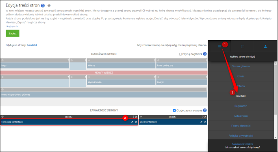Select the Panel podręczny header widget
This screenshot has width=278, height=152.
tap(182, 65)
